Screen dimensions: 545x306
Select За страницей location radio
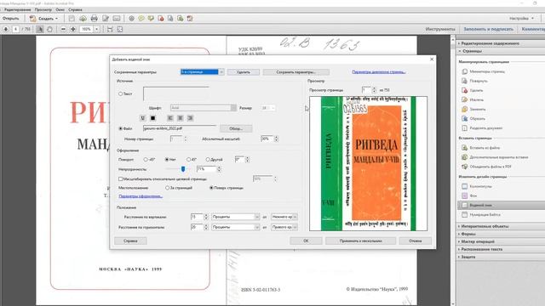167,188
